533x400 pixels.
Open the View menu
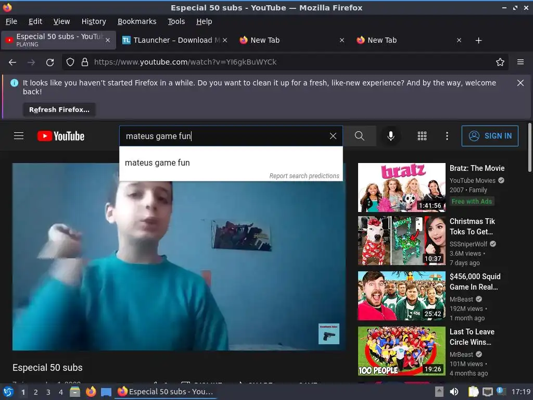point(61,21)
